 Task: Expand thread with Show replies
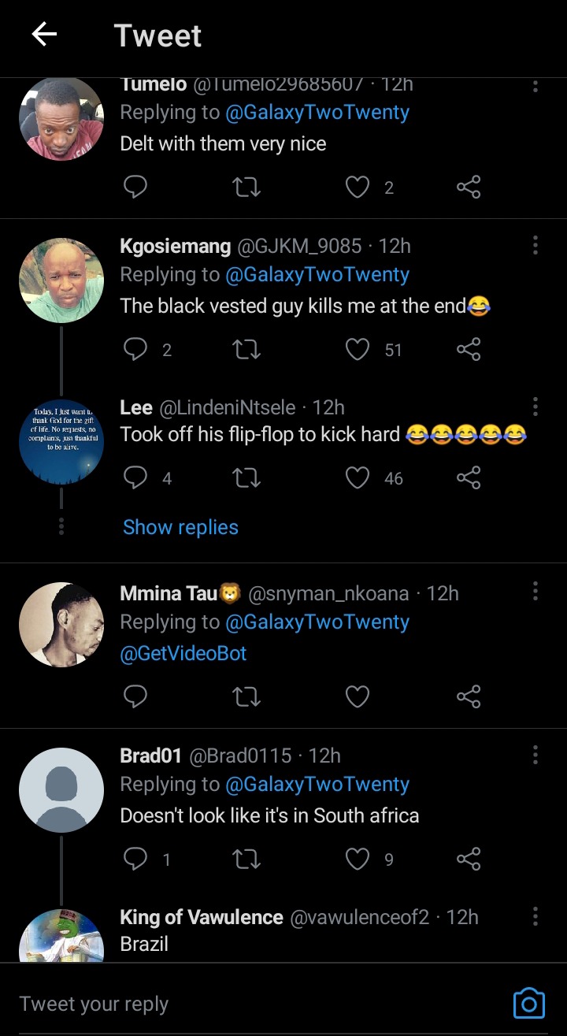pyautogui.click(x=180, y=527)
